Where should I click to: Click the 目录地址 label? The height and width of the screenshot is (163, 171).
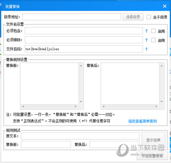pos(12,17)
